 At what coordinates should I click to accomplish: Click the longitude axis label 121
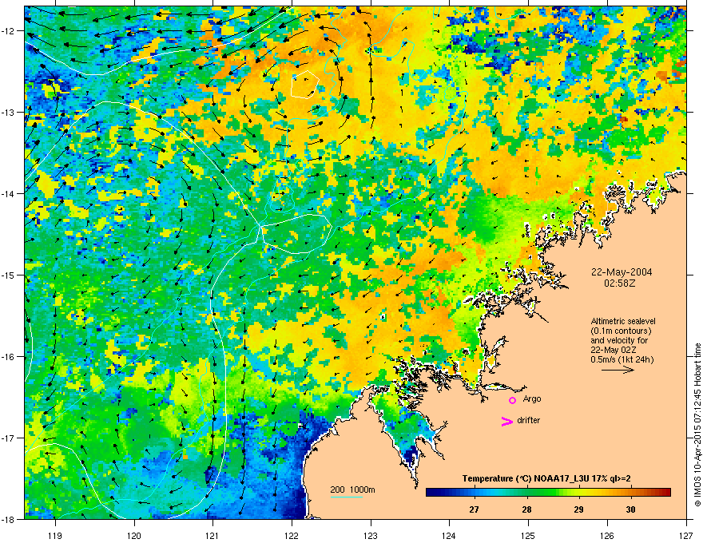coord(212,535)
